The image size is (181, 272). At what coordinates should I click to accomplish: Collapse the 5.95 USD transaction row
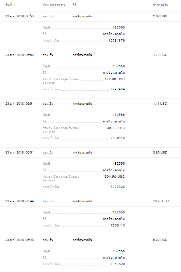coord(90,153)
